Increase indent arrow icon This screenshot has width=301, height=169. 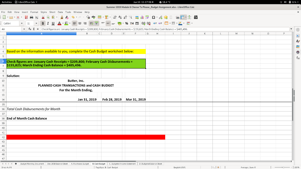(155, 23)
